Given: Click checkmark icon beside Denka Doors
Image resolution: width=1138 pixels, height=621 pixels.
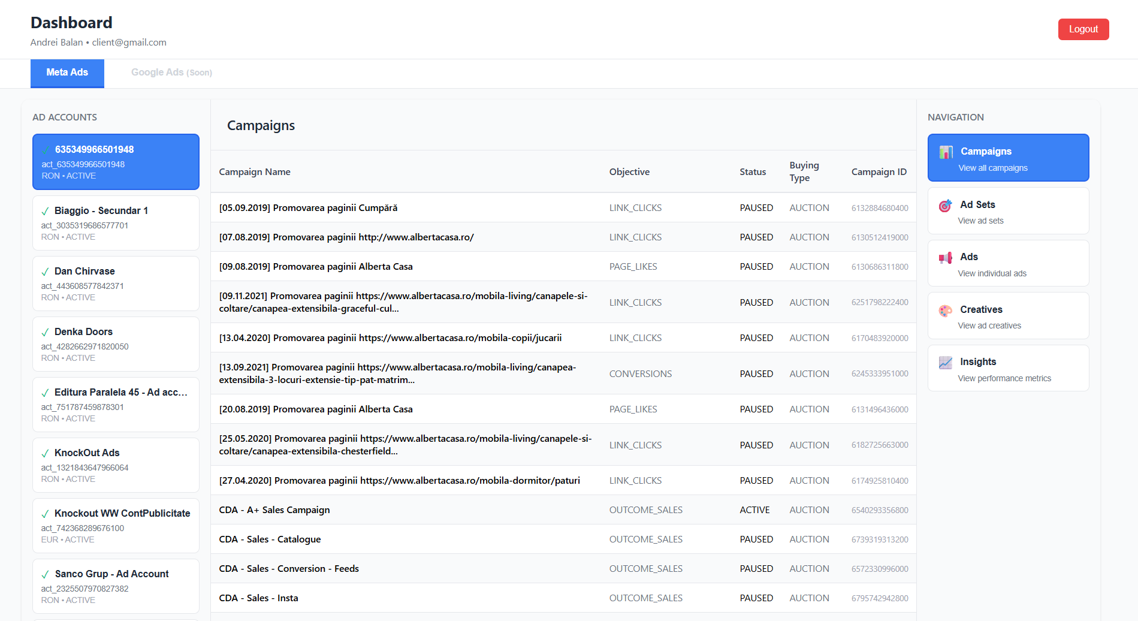Looking at the screenshot, I should (45, 333).
